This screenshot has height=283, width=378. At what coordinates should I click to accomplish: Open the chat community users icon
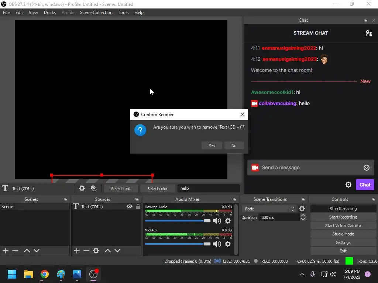(369, 33)
